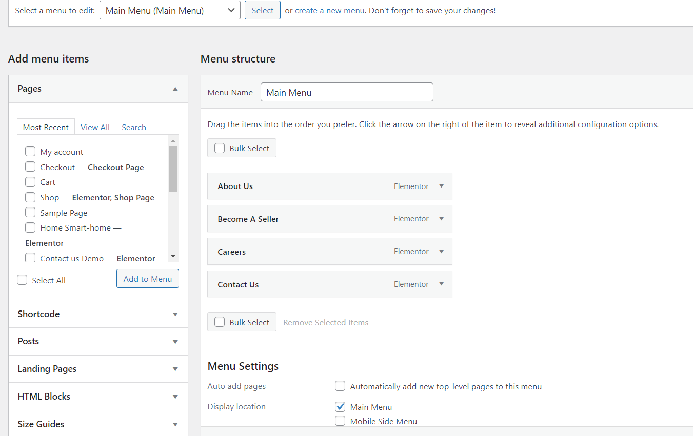Uncheck the Main Menu display location

tap(340, 407)
